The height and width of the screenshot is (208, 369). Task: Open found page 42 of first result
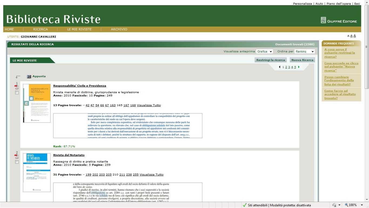click(88, 105)
